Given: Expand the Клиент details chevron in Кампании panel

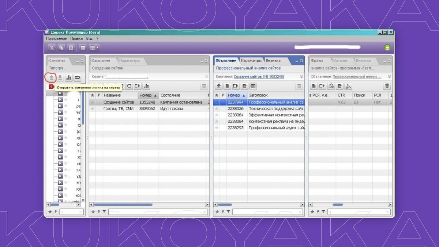Looking at the screenshot, I should [x=206, y=76].
